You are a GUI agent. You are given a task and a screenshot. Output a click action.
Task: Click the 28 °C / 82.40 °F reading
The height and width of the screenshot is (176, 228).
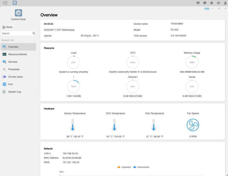pos(75,137)
